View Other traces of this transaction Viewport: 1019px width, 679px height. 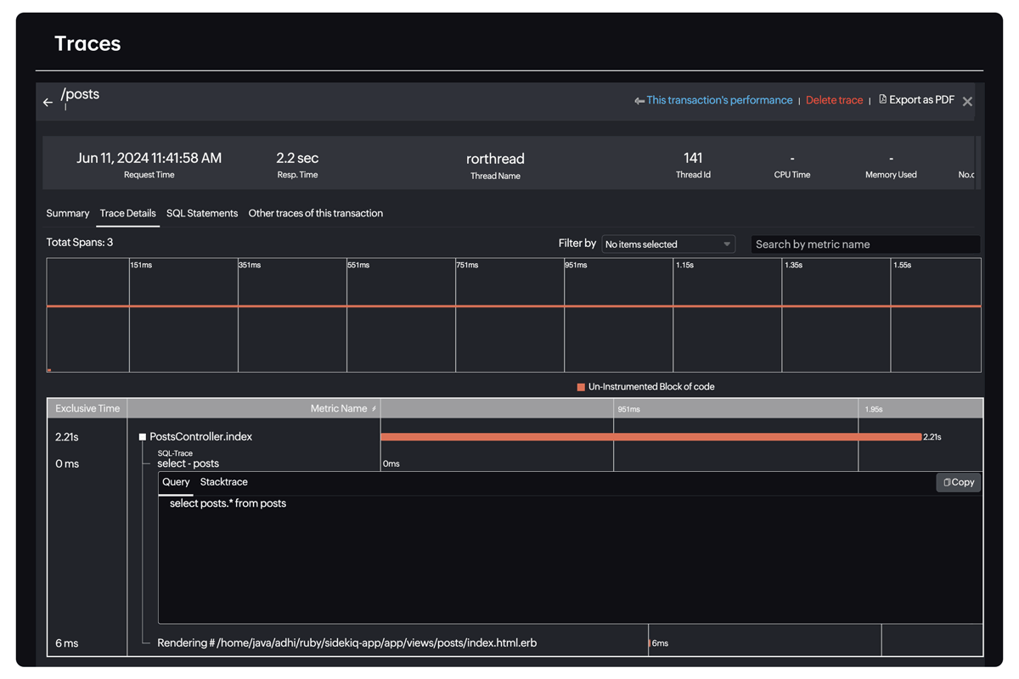315,213
